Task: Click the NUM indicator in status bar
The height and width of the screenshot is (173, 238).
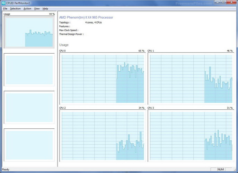Action: coord(221,169)
